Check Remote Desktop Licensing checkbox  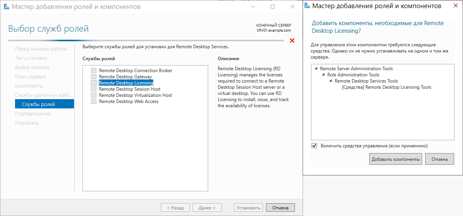[94, 83]
